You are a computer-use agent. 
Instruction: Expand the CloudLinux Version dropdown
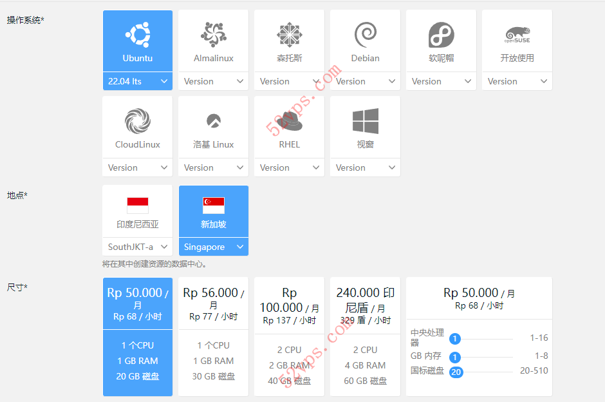point(138,167)
